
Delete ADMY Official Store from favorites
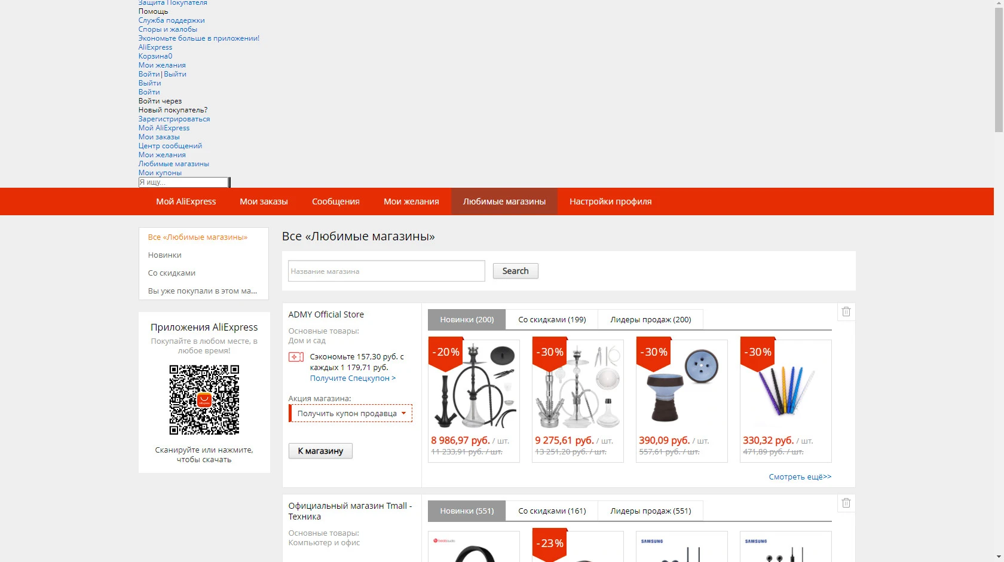846,311
